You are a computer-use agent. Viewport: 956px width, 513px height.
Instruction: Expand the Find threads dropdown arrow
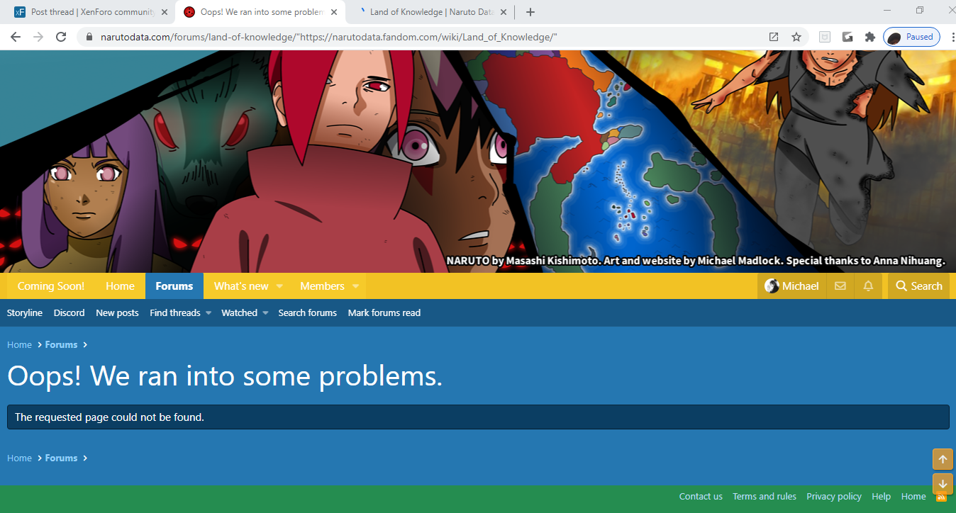click(x=209, y=313)
